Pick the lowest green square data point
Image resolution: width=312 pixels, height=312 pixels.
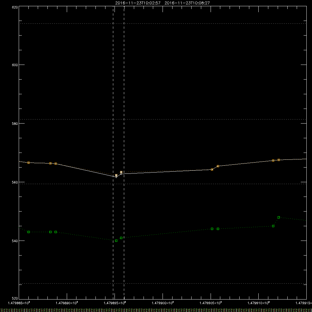tap(116, 241)
